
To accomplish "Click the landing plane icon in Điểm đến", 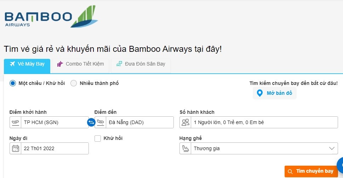I will (x=101, y=123).
